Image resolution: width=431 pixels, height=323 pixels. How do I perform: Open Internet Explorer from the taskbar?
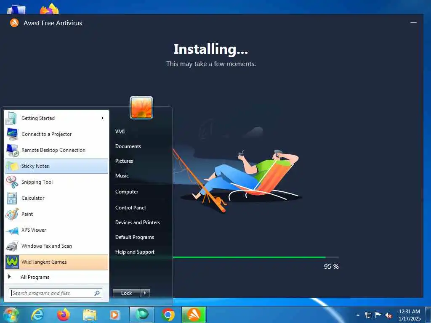click(37, 315)
